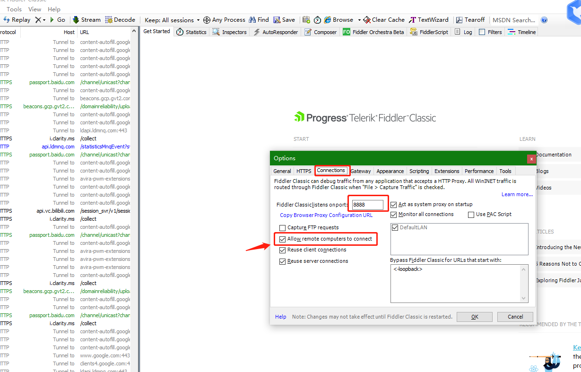Expand the arrow next to Browse

tap(359, 20)
